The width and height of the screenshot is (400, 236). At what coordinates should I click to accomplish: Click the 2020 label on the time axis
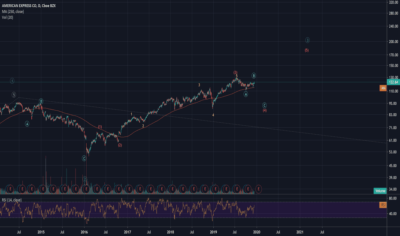(x=256, y=232)
